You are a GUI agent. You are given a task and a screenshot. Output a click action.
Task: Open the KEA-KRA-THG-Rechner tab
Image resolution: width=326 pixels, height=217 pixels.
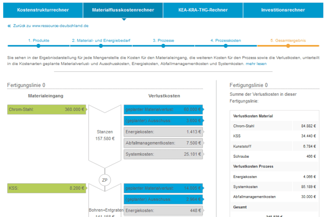(x=202, y=10)
